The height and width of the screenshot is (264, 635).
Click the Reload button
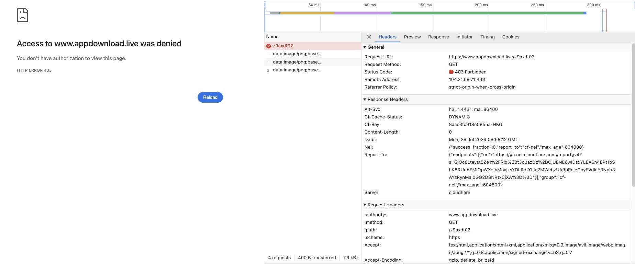pos(210,97)
